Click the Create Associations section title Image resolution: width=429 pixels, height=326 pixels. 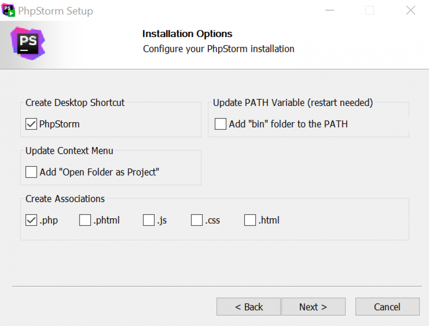pos(64,199)
